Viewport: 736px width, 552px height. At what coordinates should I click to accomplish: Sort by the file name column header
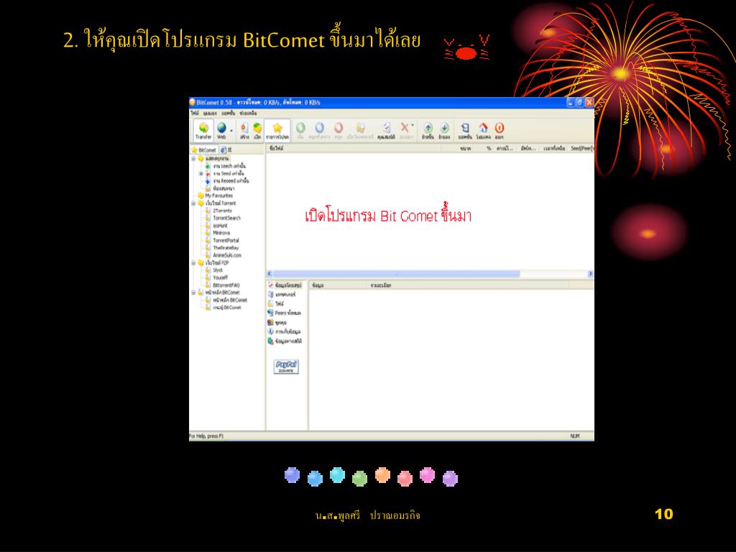tap(354, 148)
